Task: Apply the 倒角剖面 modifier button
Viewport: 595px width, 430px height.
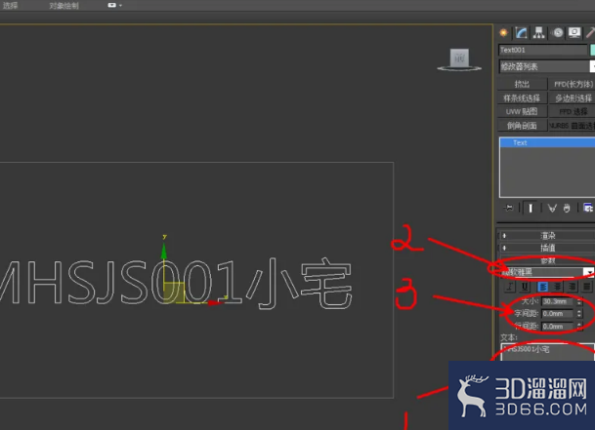Action: click(x=522, y=126)
